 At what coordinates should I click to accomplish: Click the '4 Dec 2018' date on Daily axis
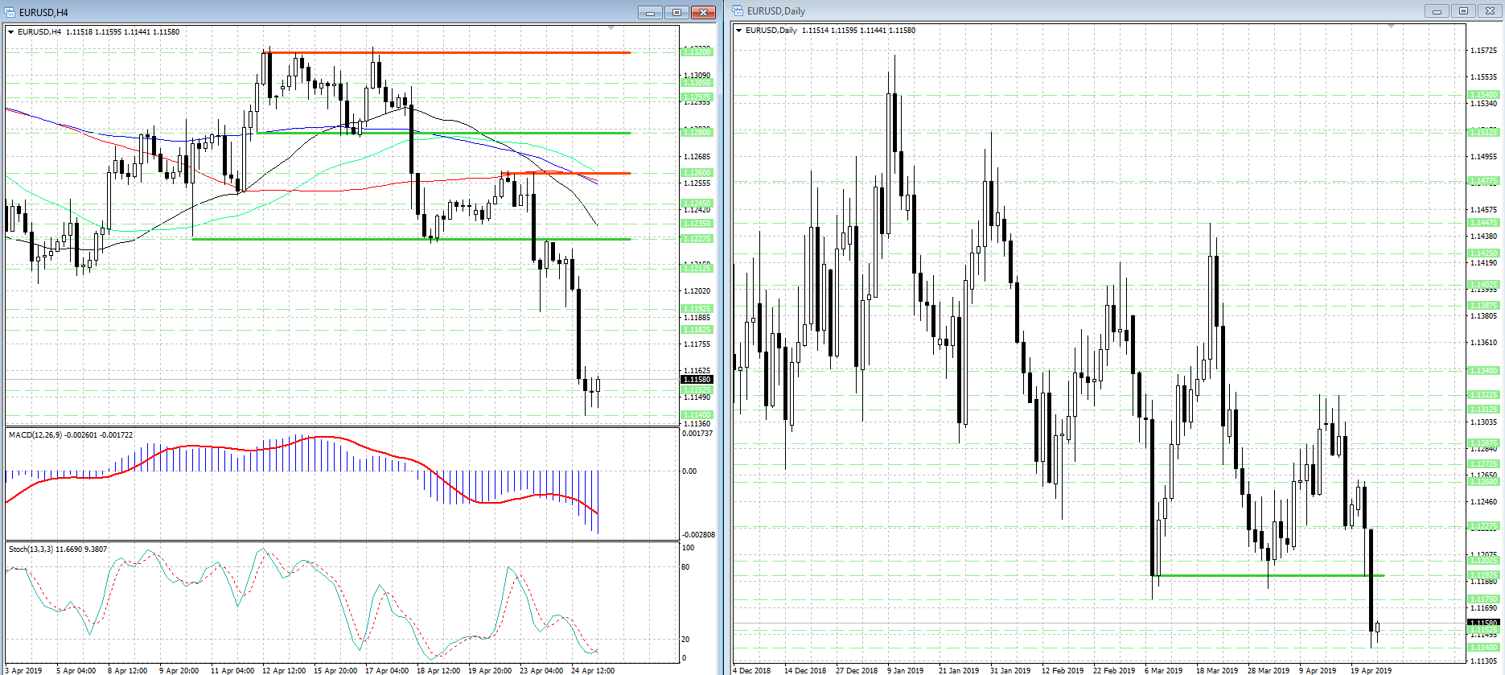[x=752, y=670]
